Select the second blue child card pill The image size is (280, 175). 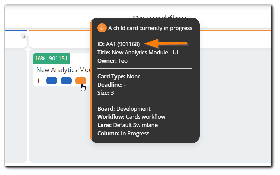click(66, 81)
